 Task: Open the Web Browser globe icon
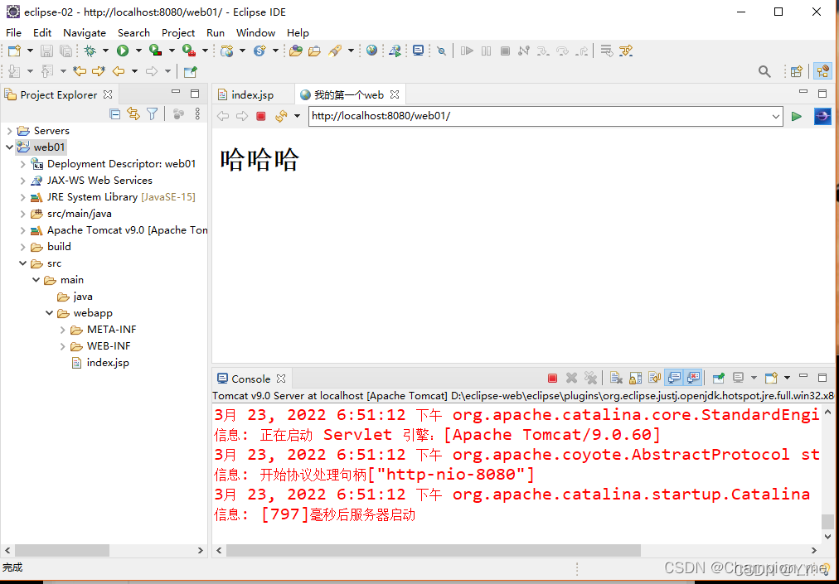click(372, 51)
